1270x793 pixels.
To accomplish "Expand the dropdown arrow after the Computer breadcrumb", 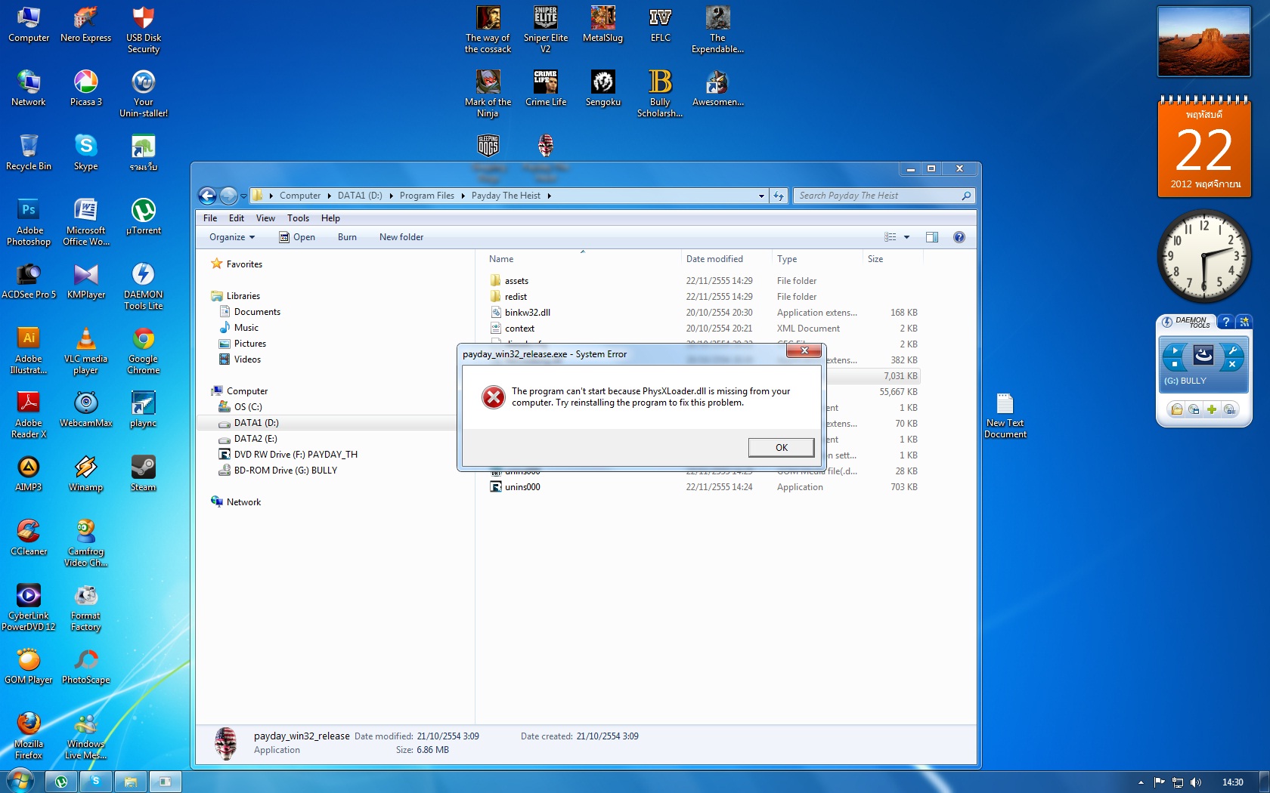I will click(x=329, y=196).
